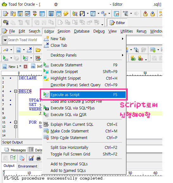Click the PLSQL profiler toolbar icon
The height and width of the screenshot is (183, 173).
(126, 14)
